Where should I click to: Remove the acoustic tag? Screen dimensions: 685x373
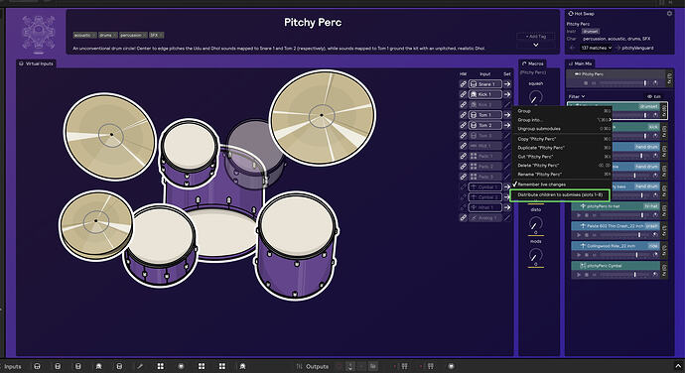pos(94,35)
